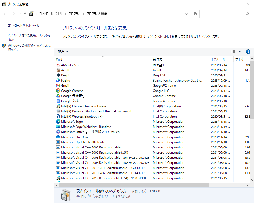The width and height of the screenshot is (254, 203).
Task: Click the Google Chrome program icon
Action: click(58, 91)
